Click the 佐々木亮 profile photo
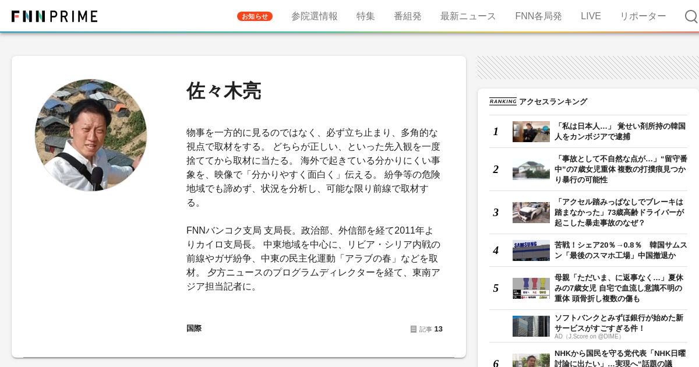This screenshot has height=367, width=699. coord(91,135)
